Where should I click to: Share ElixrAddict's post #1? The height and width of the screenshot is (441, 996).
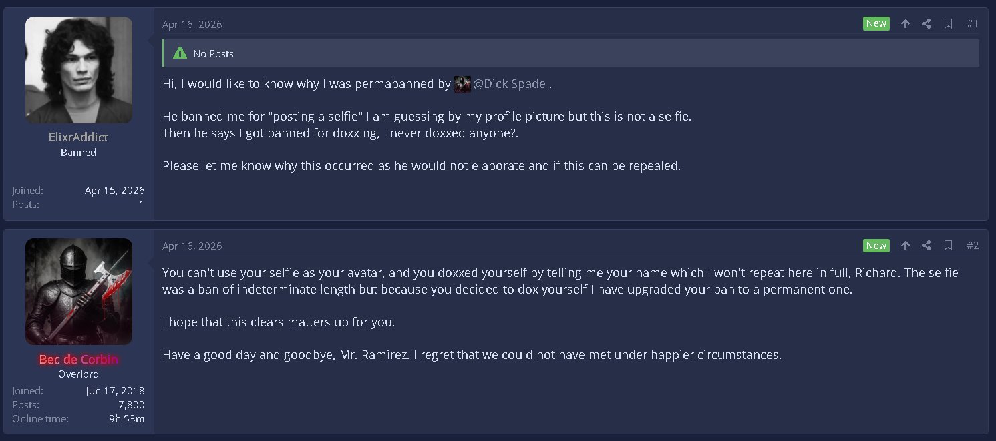(x=927, y=24)
